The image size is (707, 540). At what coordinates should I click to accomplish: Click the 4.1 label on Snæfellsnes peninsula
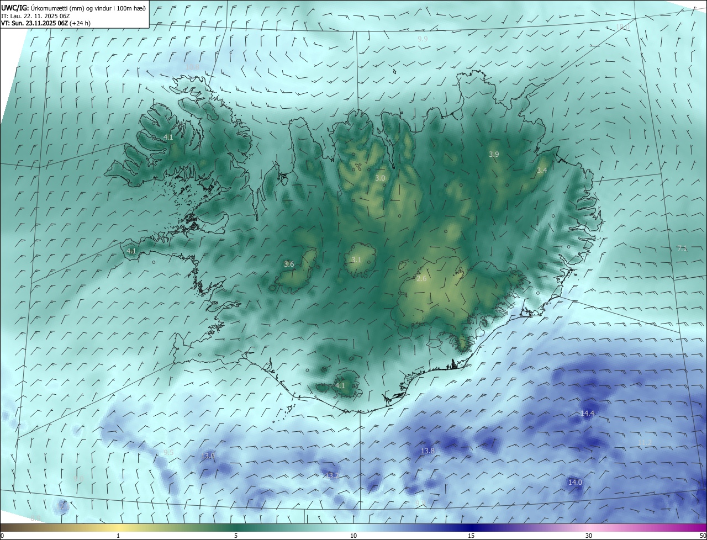tap(131, 251)
